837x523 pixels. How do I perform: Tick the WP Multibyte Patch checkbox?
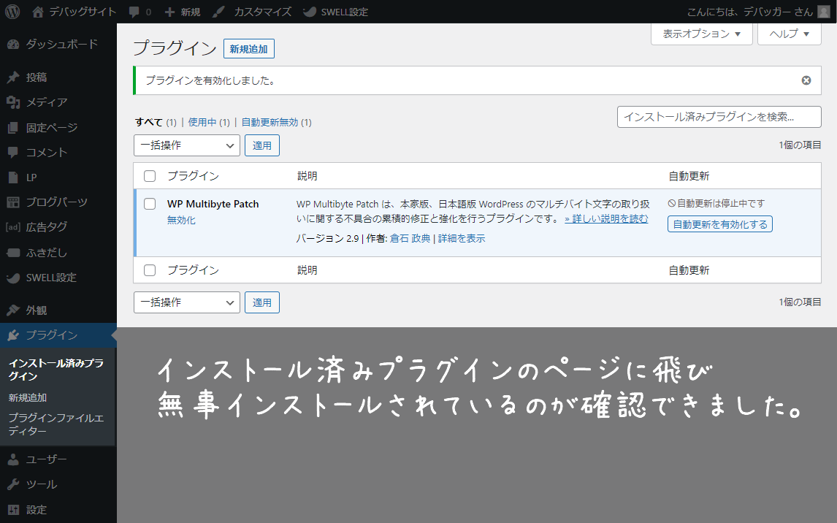point(150,204)
